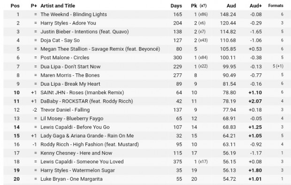Sort by the Days column header
This screenshot has height=185, width=291.
(x=176, y=6)
